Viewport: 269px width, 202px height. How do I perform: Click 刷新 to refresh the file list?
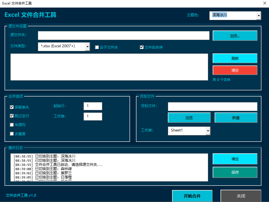pos(235,58)
